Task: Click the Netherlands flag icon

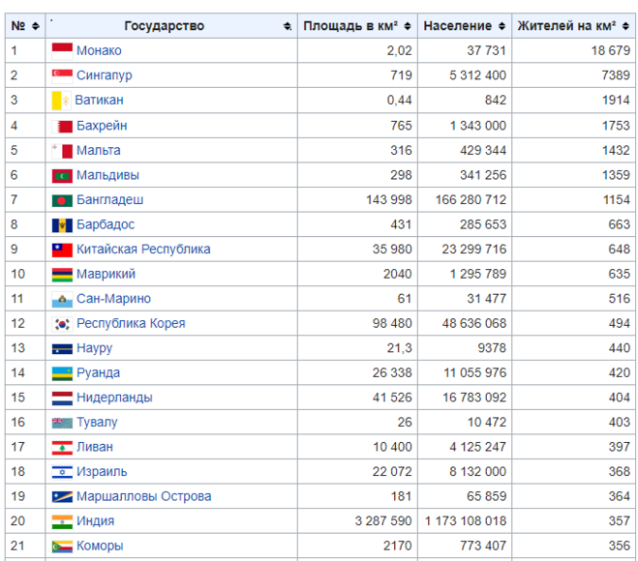Action: tap(62, 398)
